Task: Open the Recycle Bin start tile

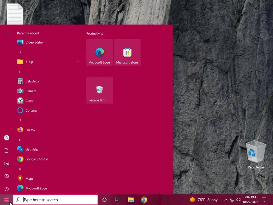Action: pos(100,90)
